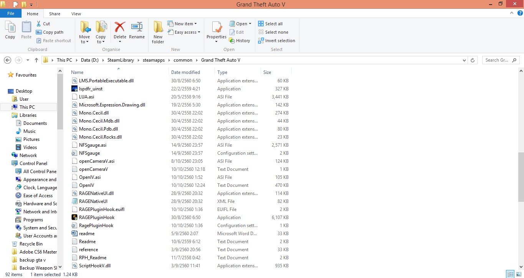
Task: Refresh the current folder view
Action: (x=473, y=60)
